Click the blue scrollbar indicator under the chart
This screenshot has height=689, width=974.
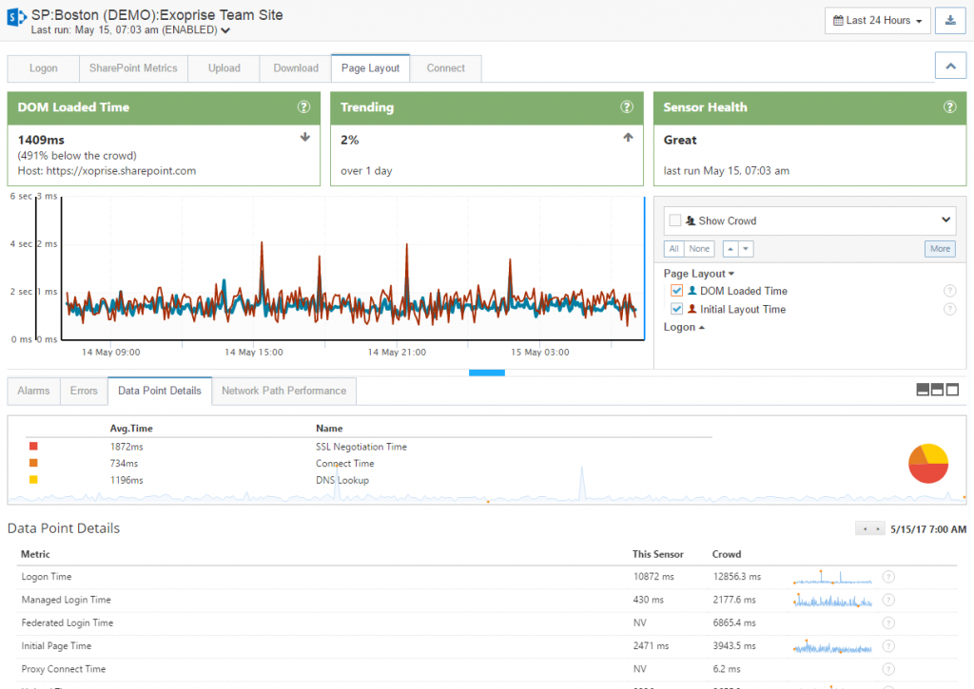pyautogui.click(x=487, y=373)
